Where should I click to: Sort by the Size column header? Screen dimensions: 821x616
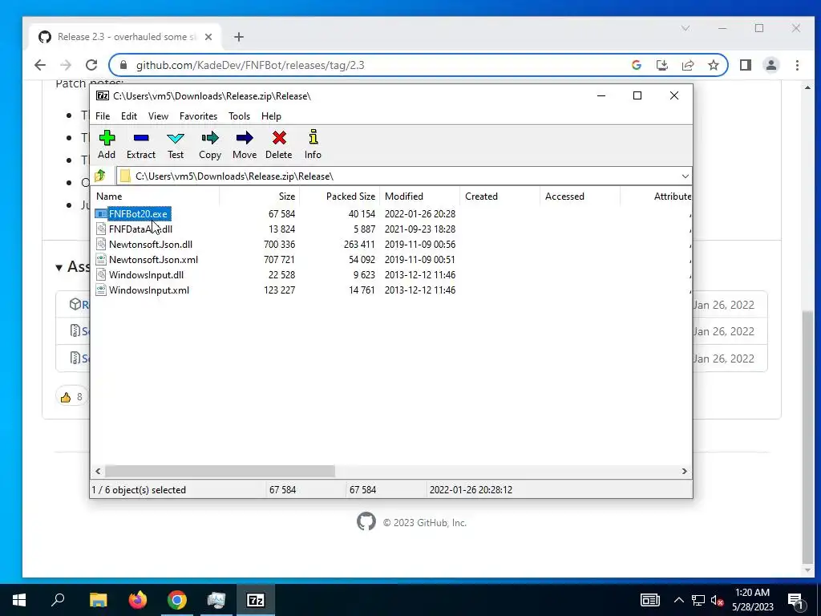pos(259,197)
